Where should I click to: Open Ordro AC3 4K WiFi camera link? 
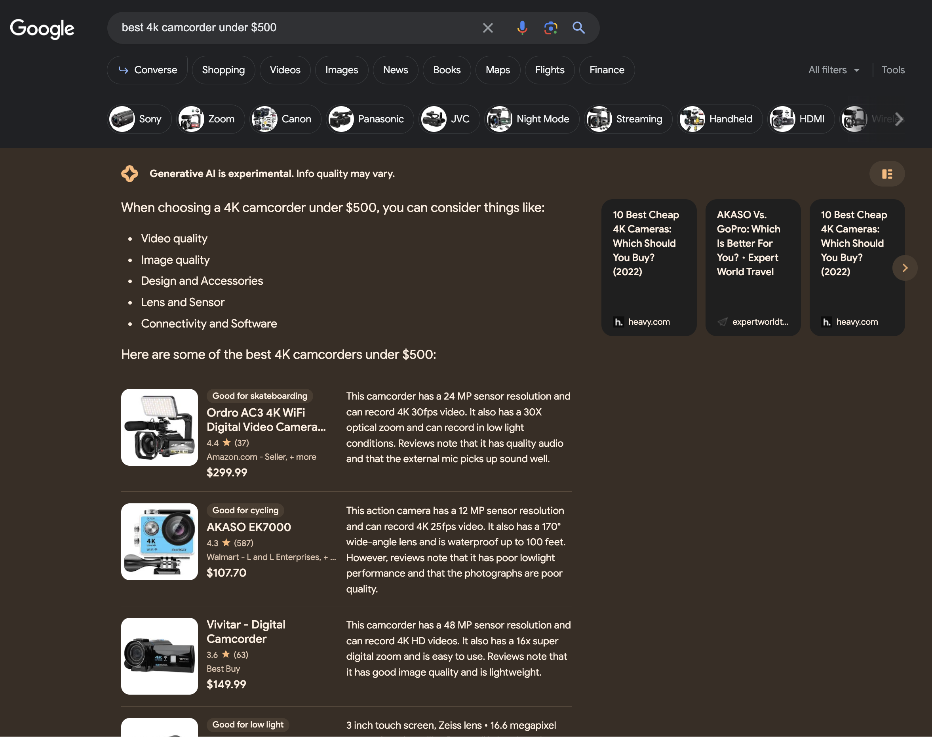click(266, 419)
